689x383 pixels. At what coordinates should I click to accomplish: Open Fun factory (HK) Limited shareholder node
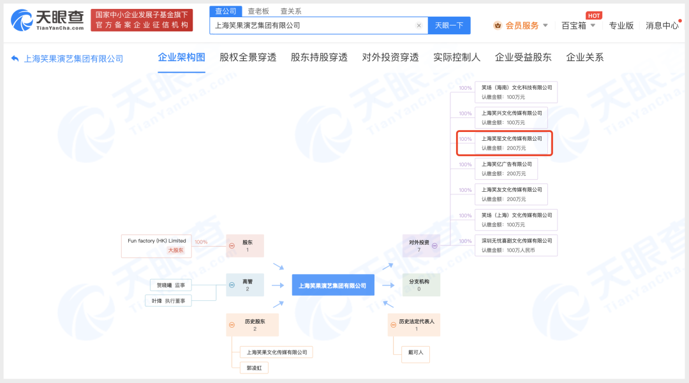pos(156,246)
